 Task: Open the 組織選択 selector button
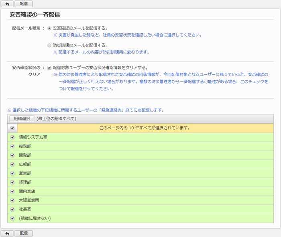point(22,118)
